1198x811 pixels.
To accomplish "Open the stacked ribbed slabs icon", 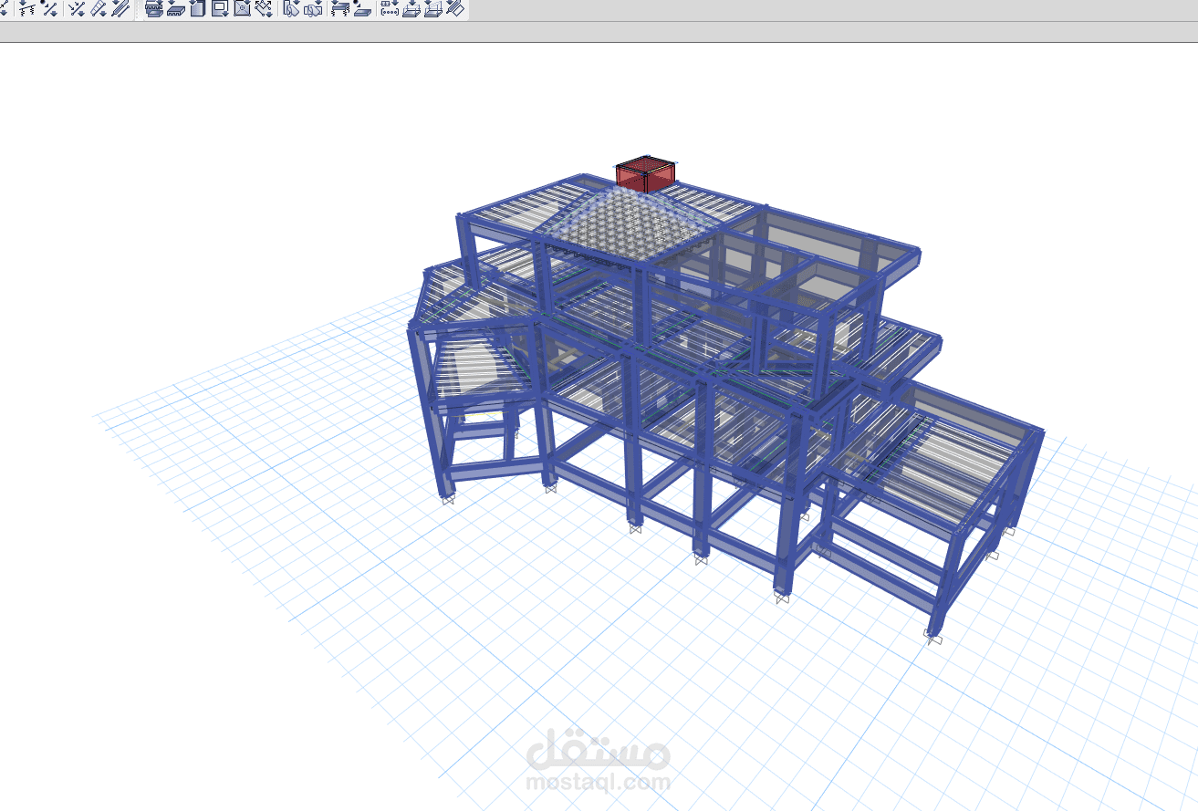I will 154,9.
